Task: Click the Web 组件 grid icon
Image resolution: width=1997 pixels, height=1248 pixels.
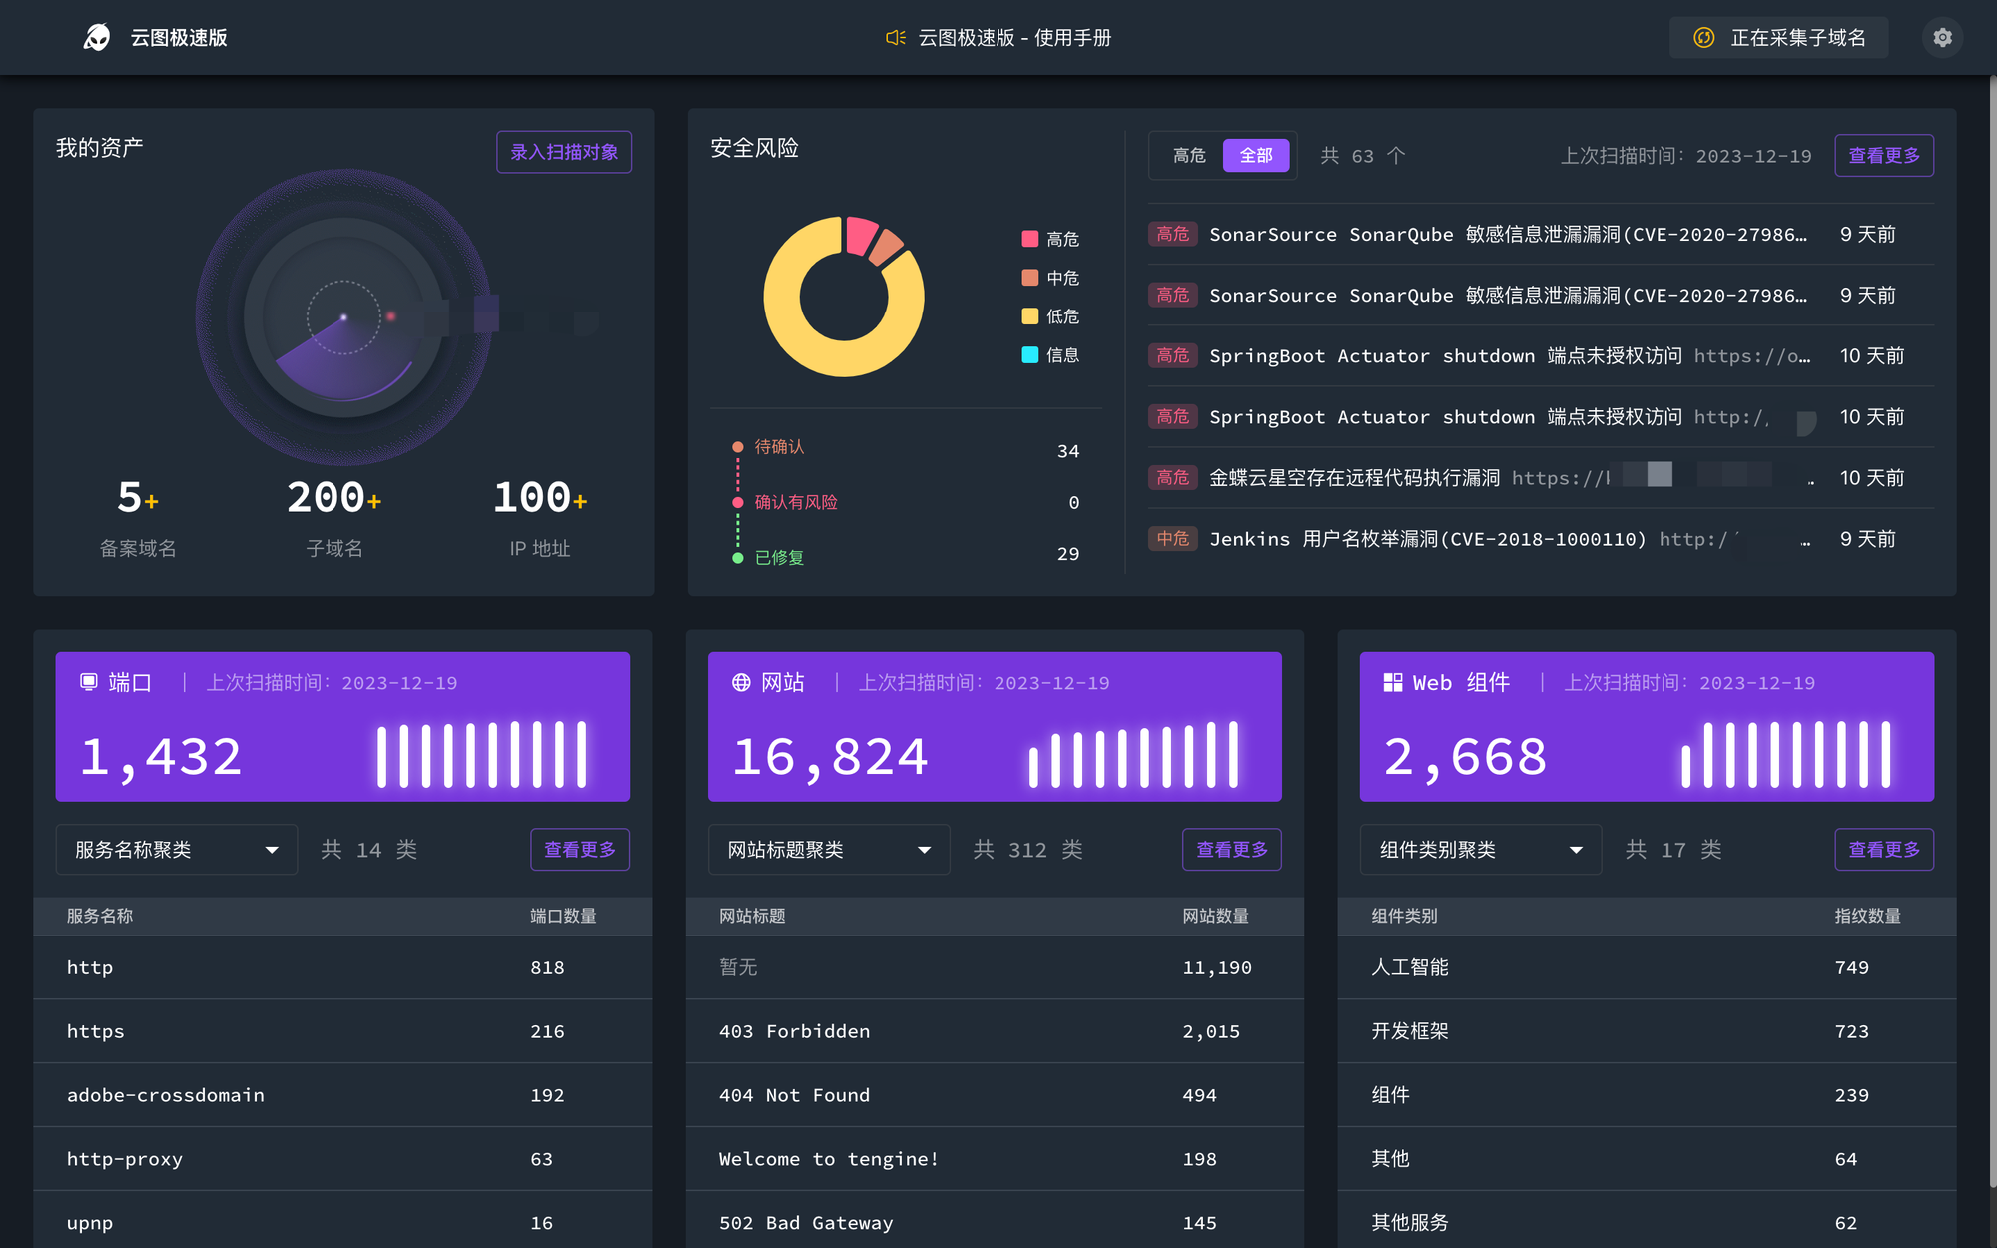Action: pyautogui.click(x=1392, y=682)
